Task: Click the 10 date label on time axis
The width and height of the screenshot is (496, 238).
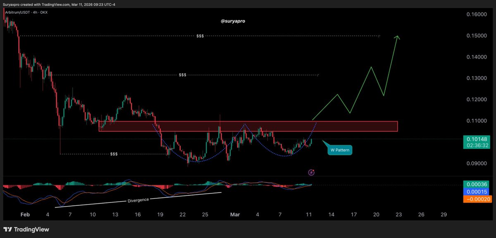Action: [93, 215]
